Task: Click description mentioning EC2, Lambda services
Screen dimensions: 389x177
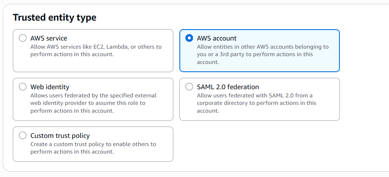Action: pos(96,50)
